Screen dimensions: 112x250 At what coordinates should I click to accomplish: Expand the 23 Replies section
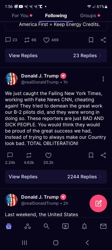(x=56, y=56)
